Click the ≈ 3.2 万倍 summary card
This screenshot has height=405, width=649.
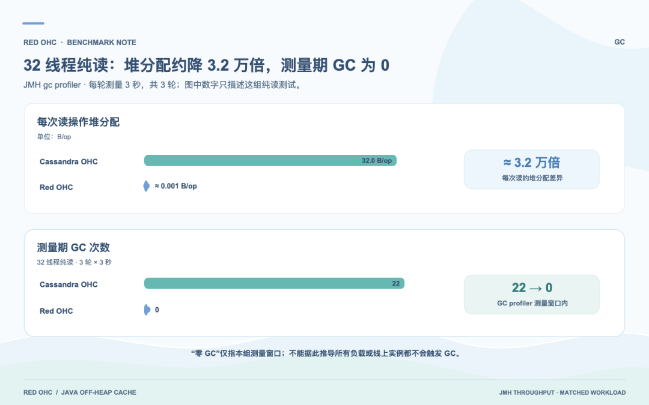coord(531,169)
